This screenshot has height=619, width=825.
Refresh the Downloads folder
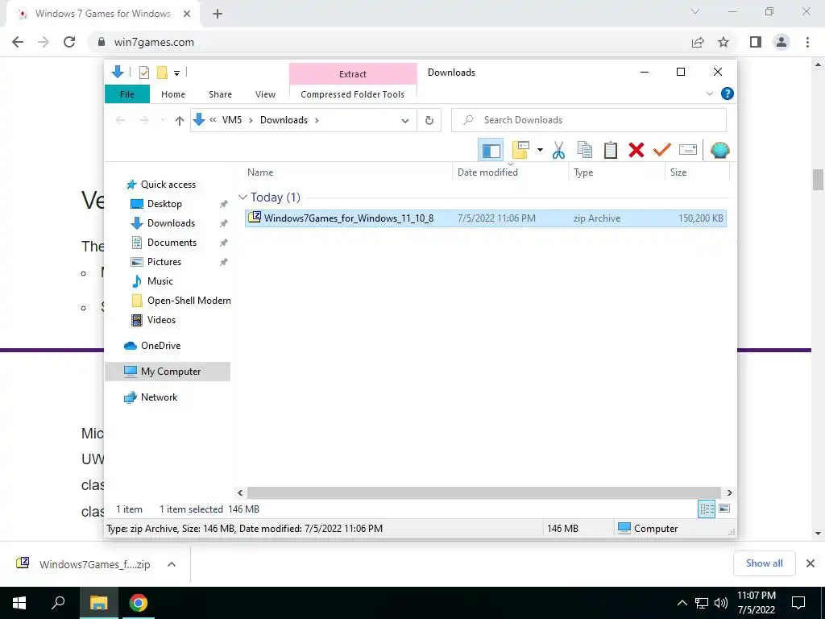coord(429,121)
